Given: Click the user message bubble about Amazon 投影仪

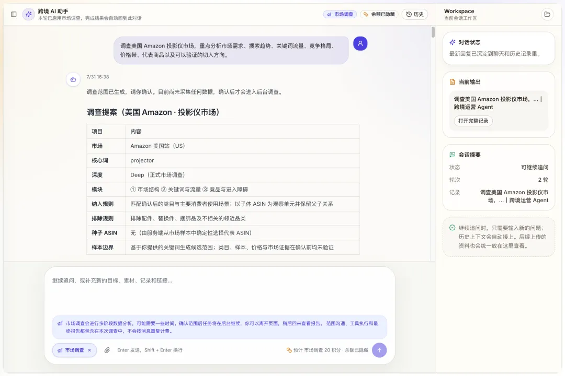Looking at the screenshot, I should pyautogui.click(x=231, y=50).
